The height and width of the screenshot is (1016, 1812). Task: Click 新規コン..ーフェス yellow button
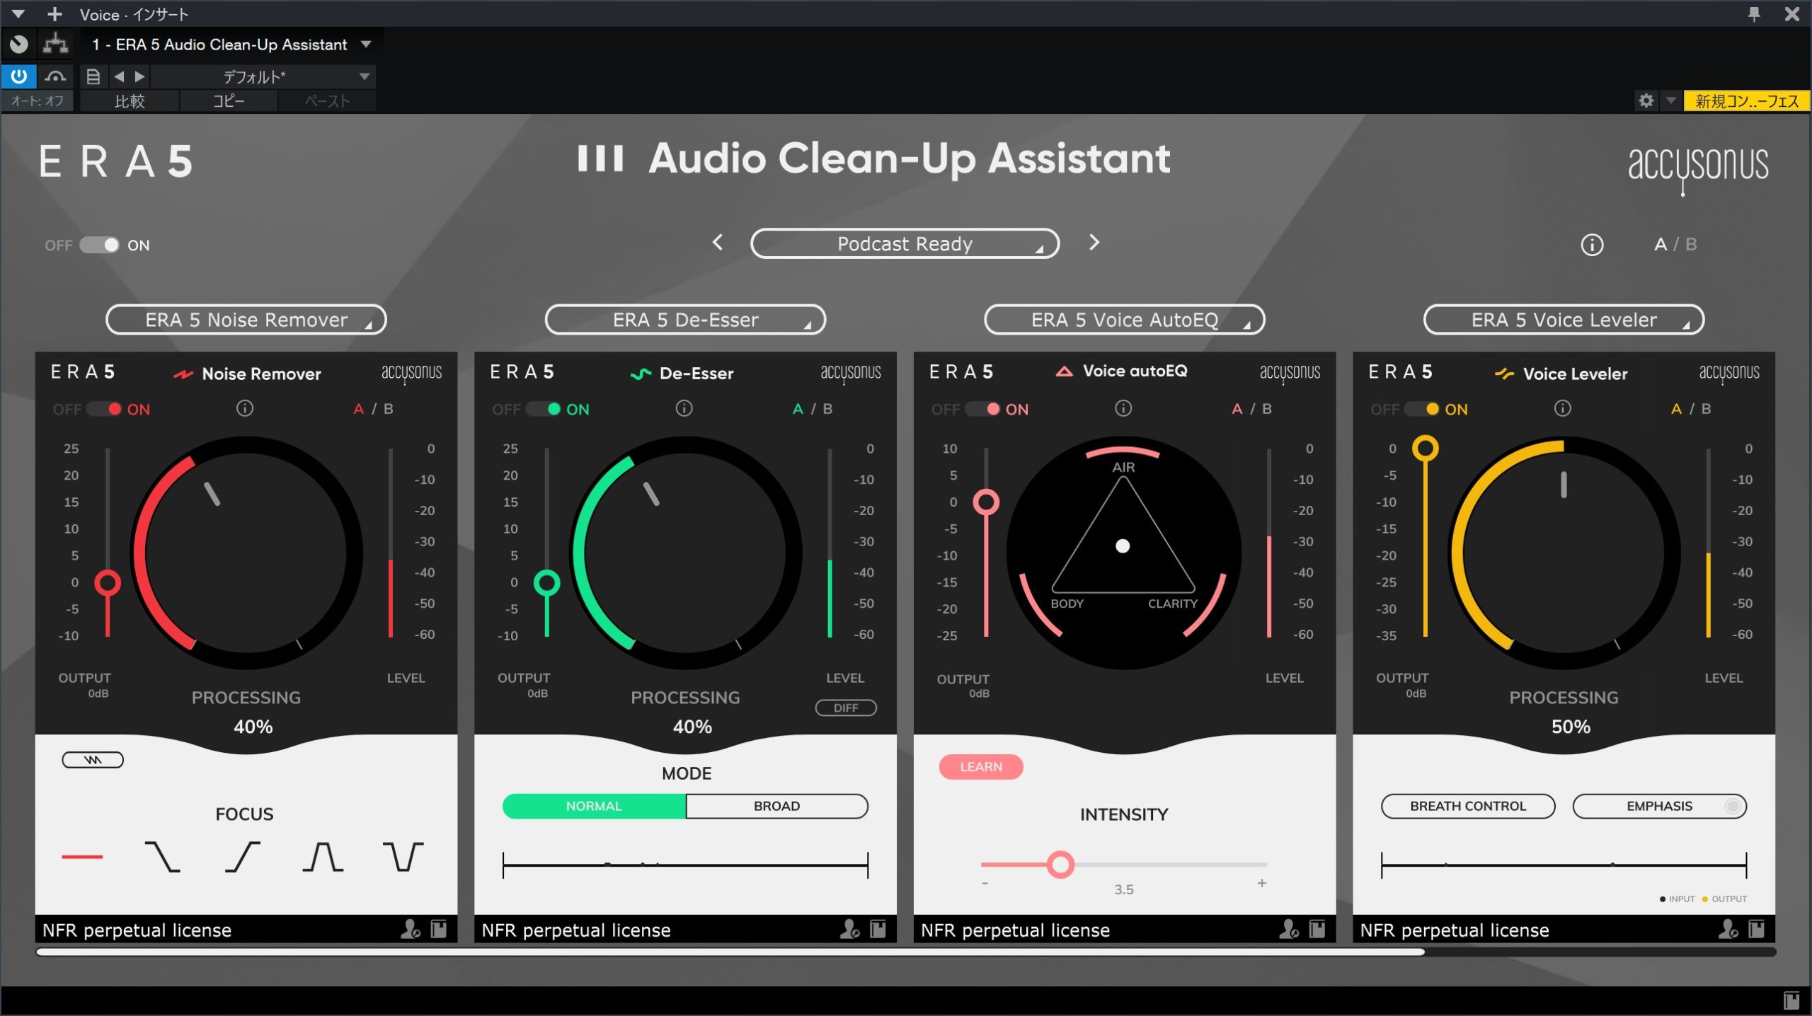tap(1746, 101)
